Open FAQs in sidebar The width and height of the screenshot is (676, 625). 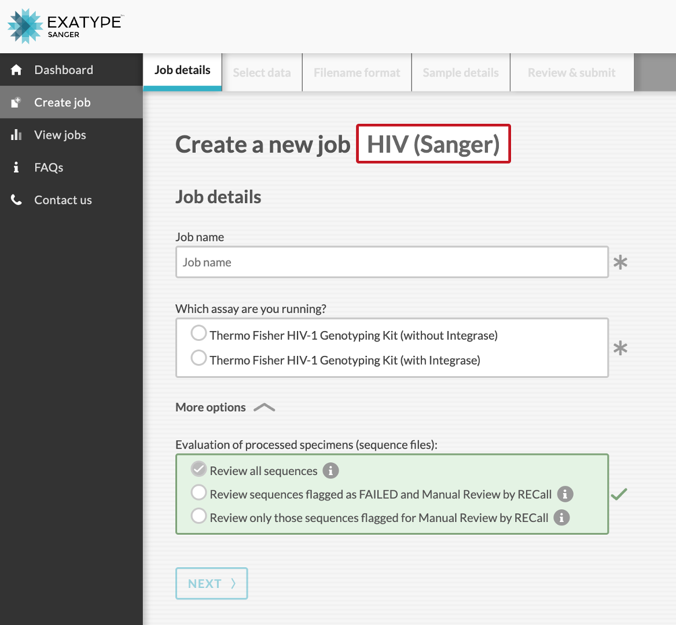pos(71,167)
